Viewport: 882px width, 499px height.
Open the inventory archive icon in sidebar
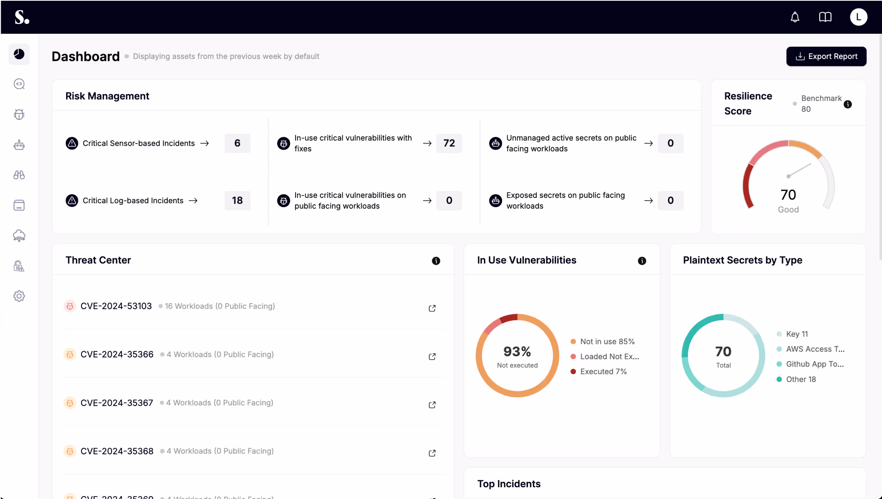coord(19,205)
